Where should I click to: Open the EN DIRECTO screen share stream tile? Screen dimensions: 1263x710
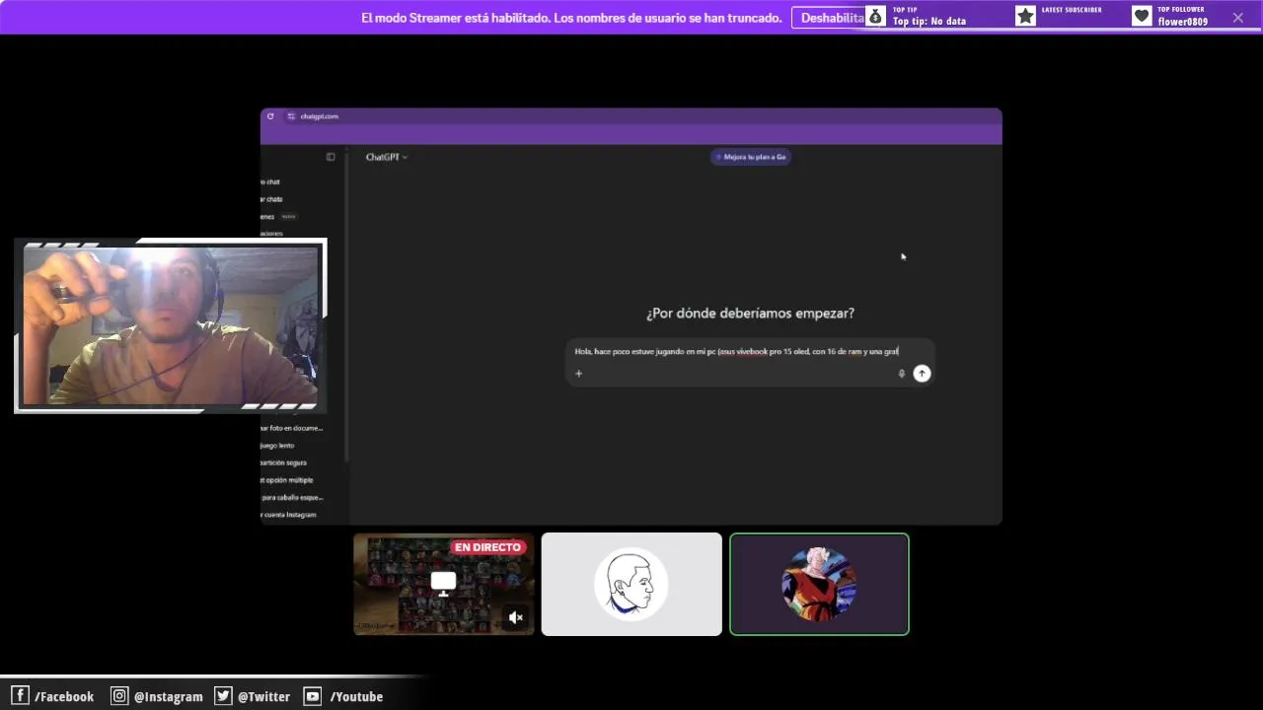444,584
